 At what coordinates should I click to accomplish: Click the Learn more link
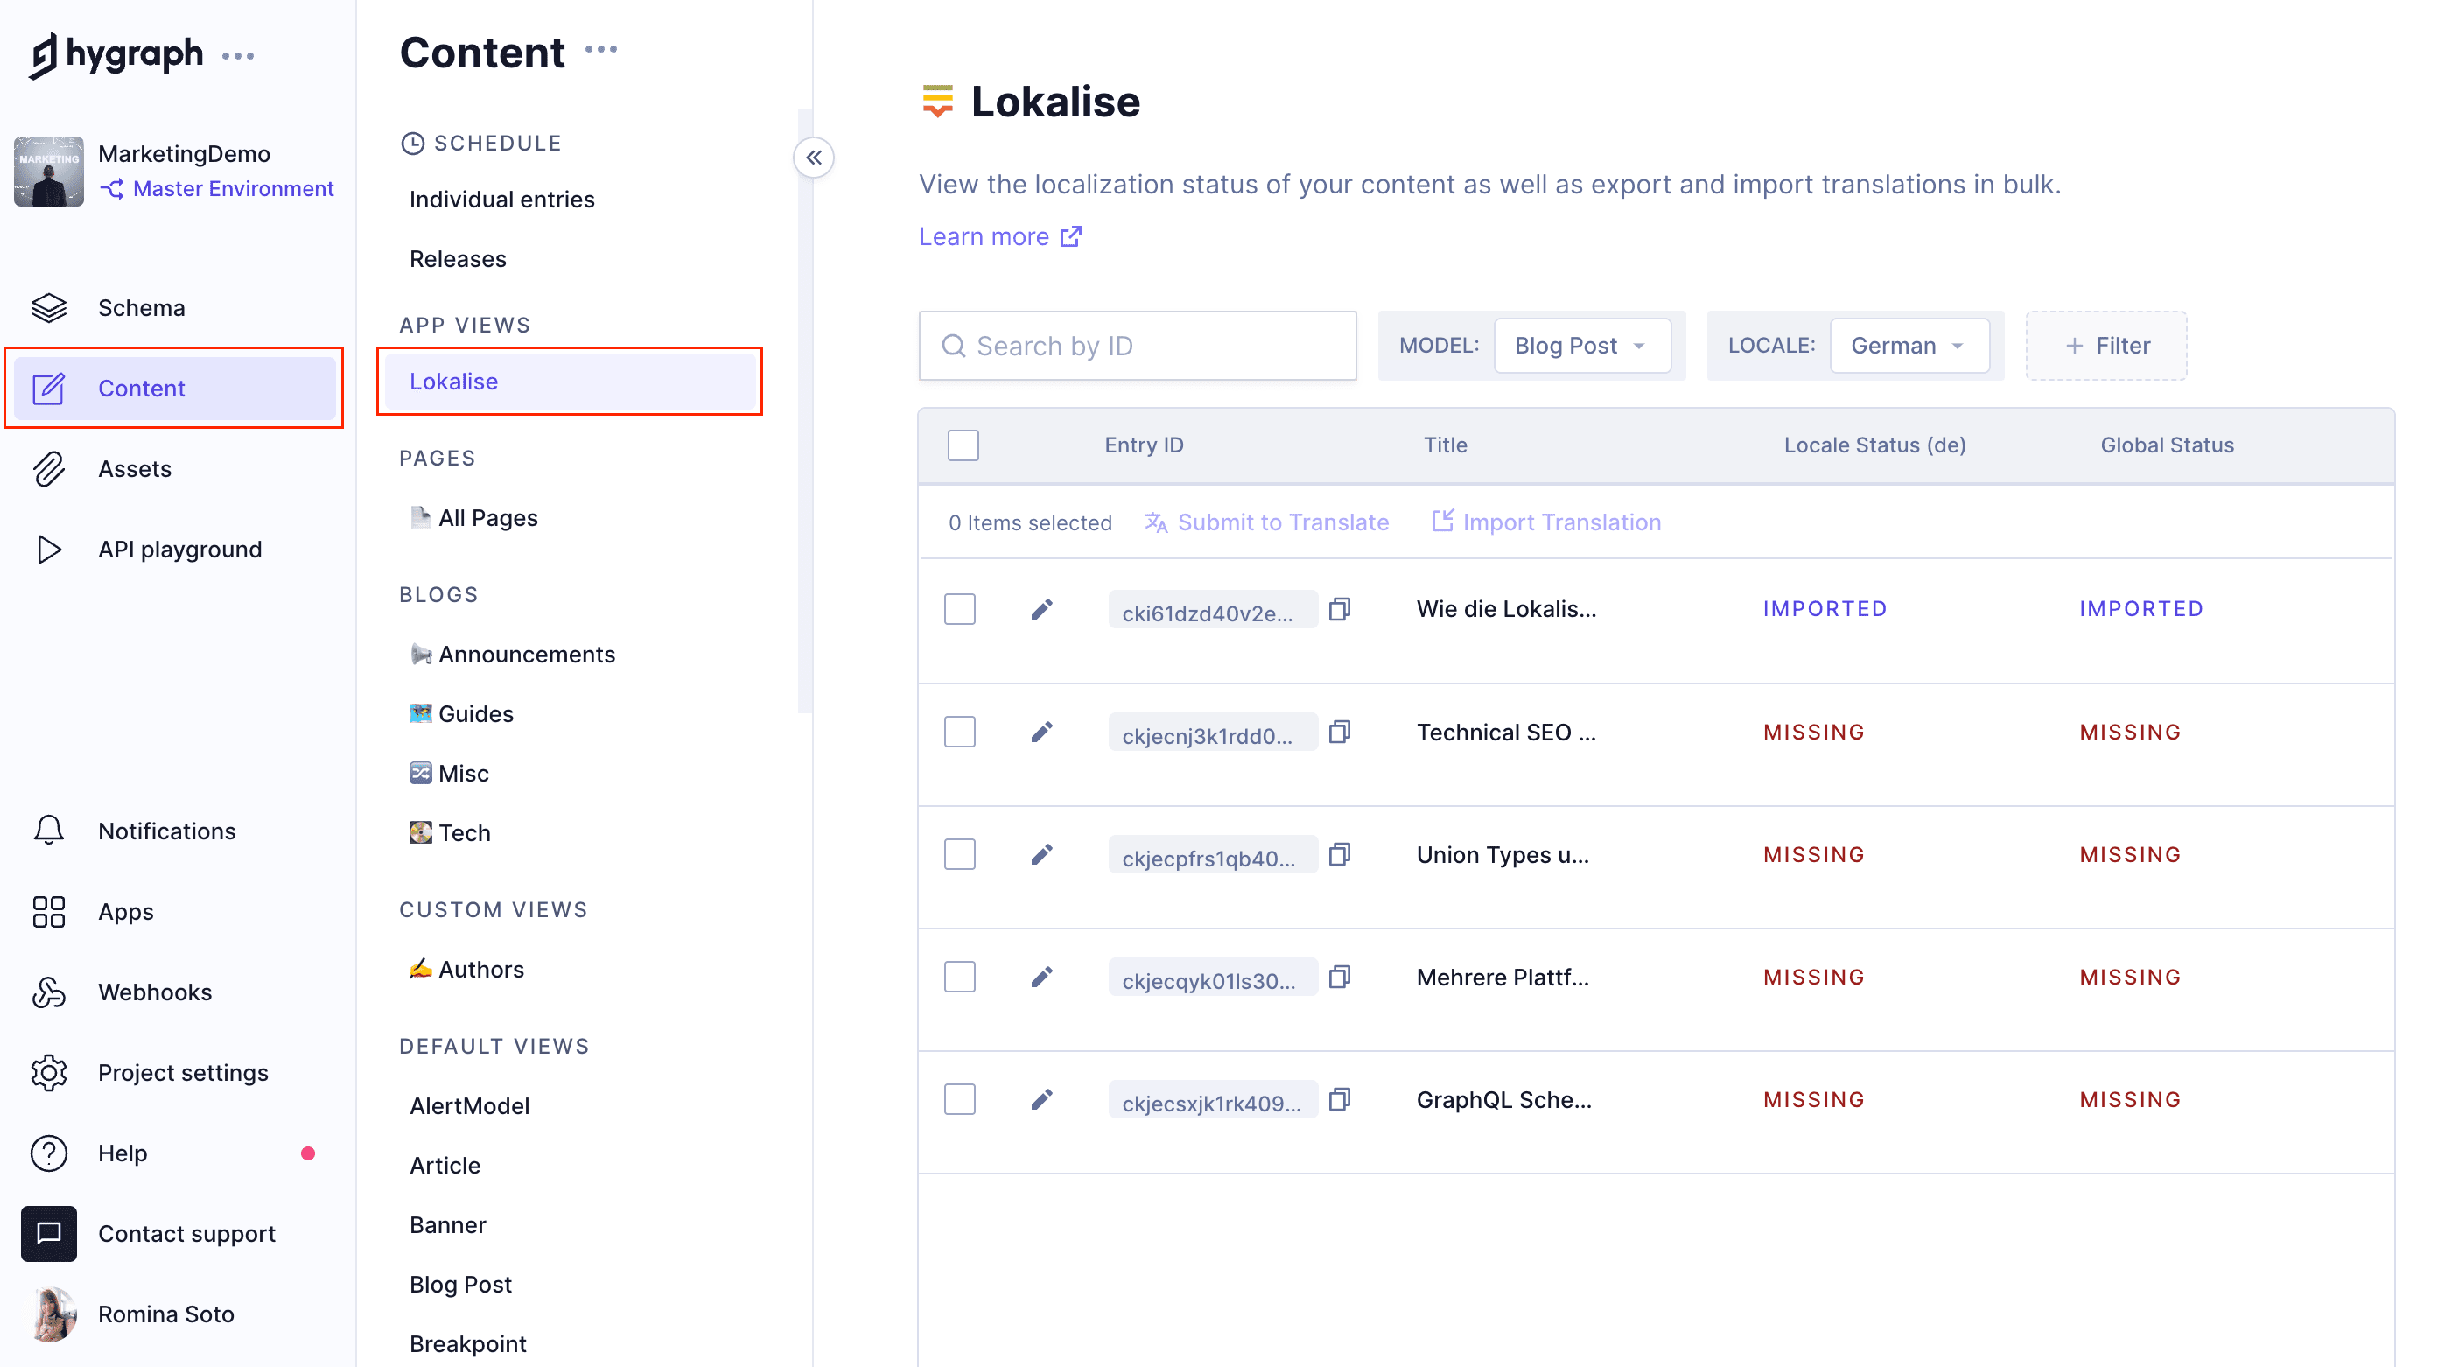[985, 236]
